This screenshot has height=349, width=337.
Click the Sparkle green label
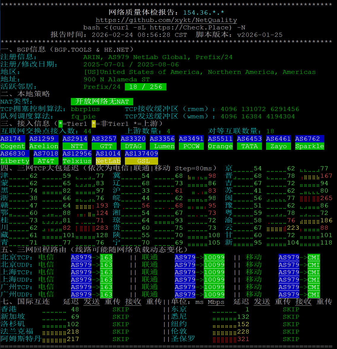click(x=310, y=146)
